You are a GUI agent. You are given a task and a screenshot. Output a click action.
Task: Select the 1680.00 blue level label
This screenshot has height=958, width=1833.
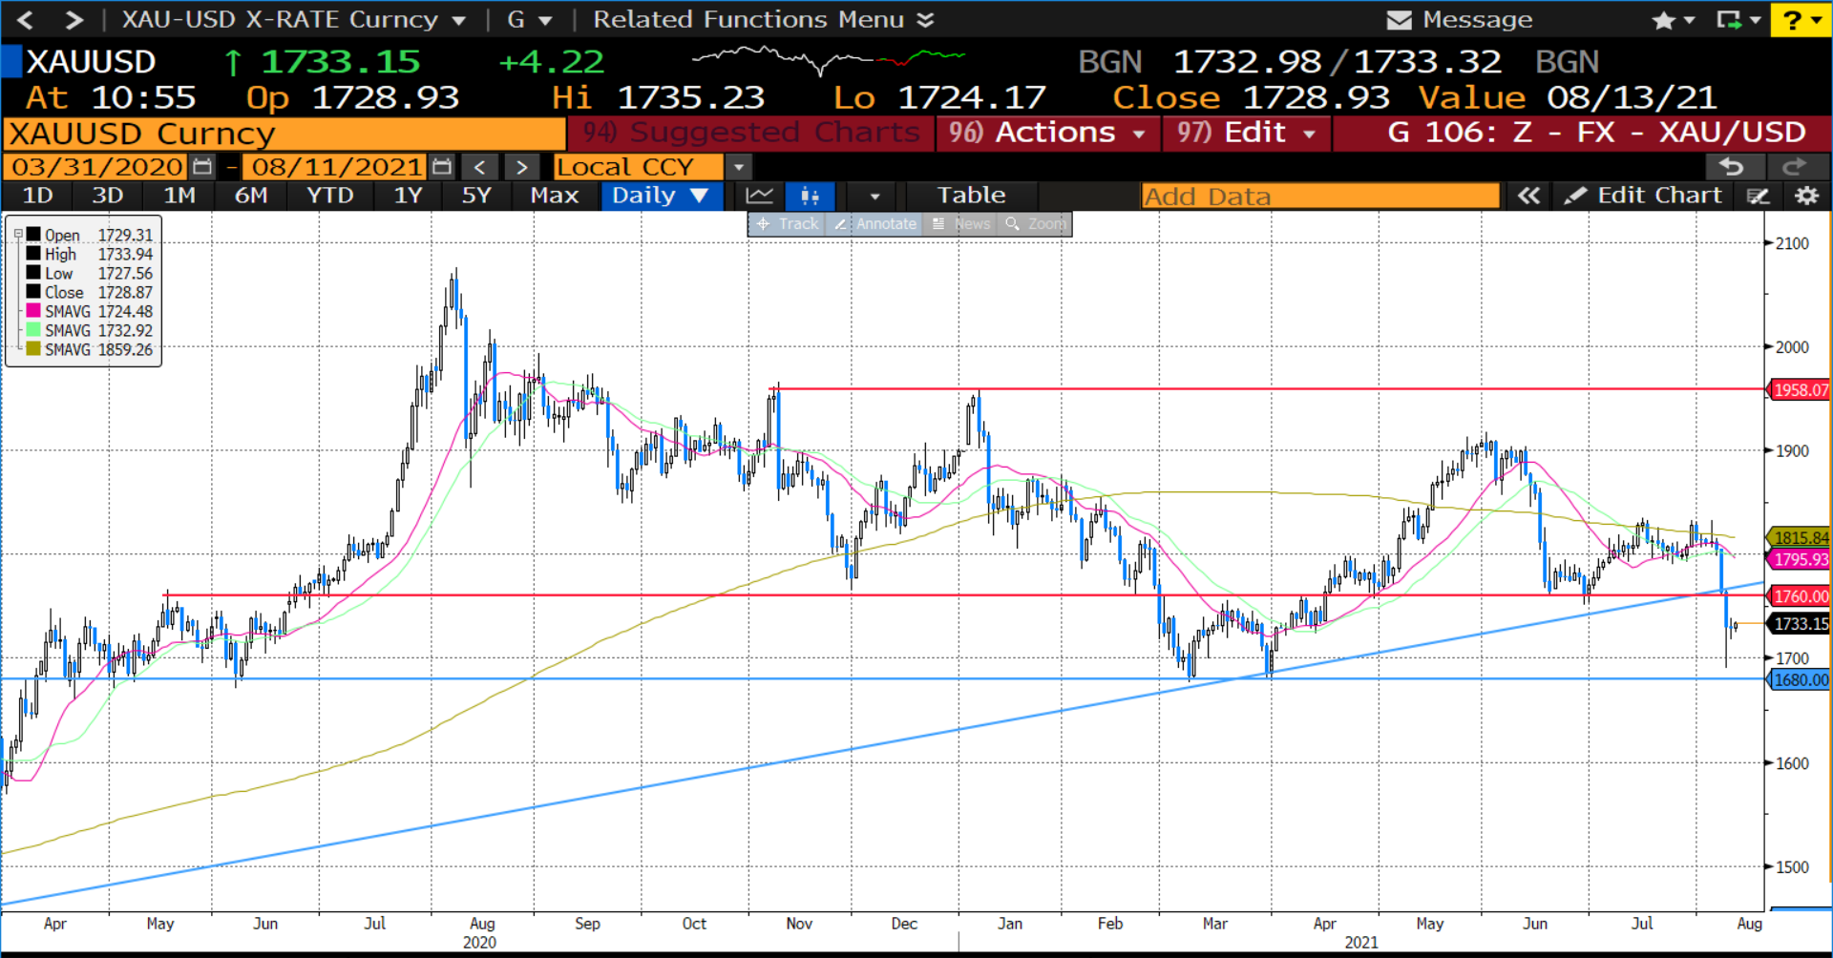click(x=1800, y=680)
